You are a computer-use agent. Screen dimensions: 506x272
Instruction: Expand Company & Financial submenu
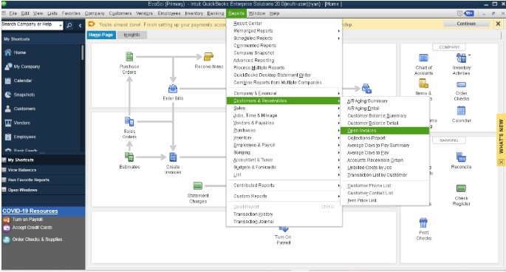[x=284, y=93]
